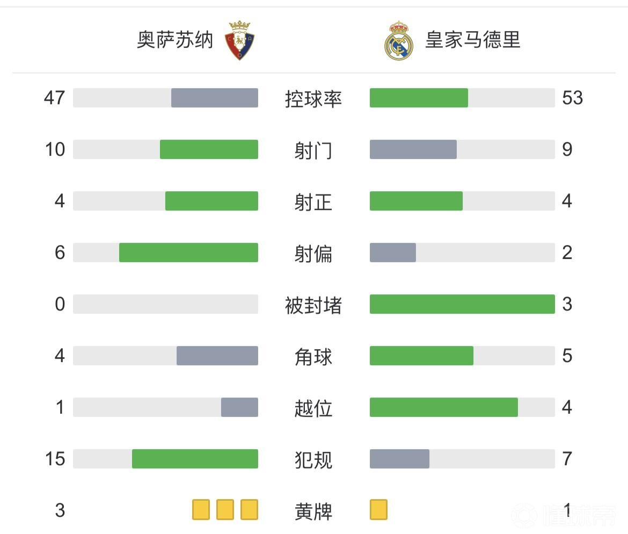Click Real Madrid's full blocked-shots bar
The image size is (628, 534).
point(462,304)
